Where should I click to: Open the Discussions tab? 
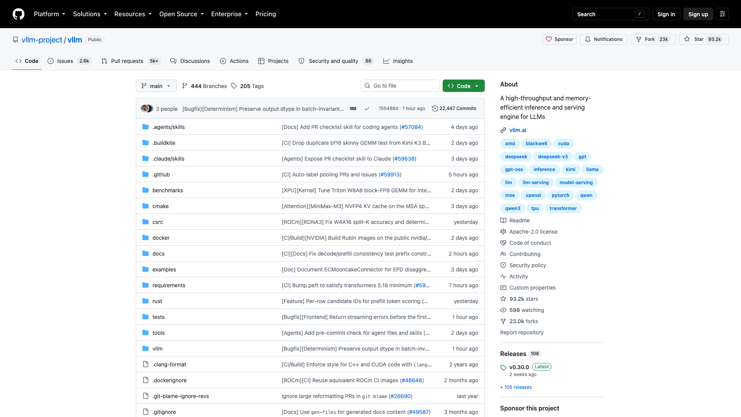click(190, 61)
